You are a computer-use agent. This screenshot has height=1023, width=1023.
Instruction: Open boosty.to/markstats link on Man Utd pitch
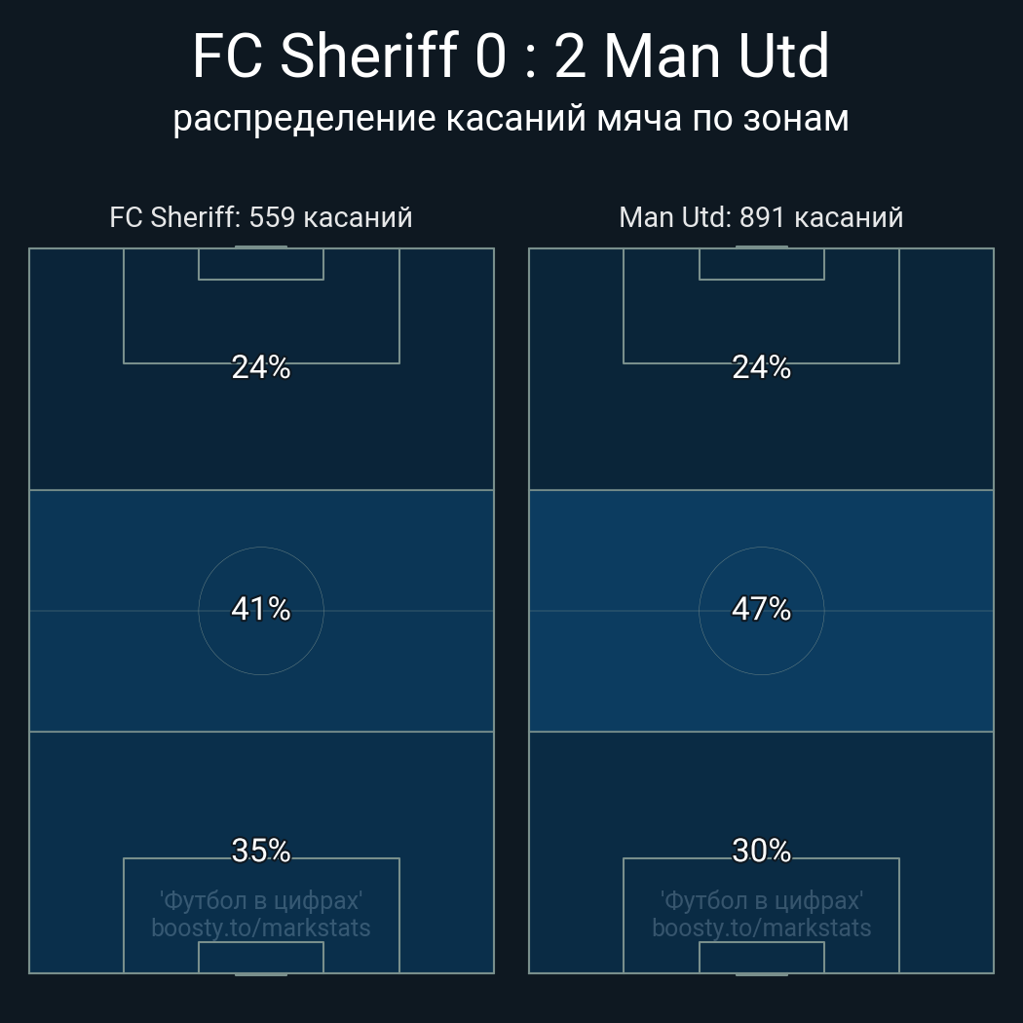761,928
